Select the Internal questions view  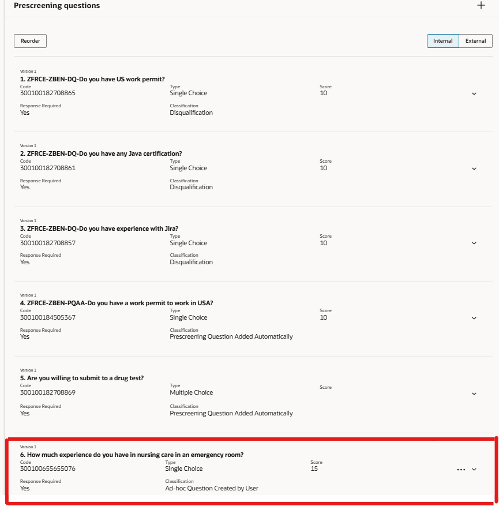point(442,40)
